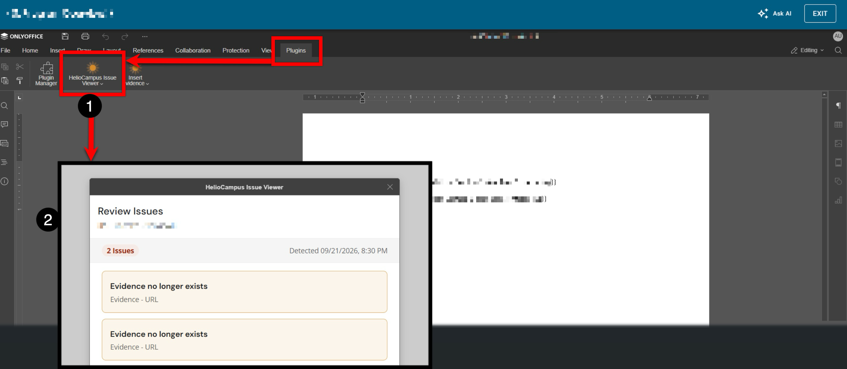847x369 pixels.
Task: Open the comments panel in left sidebar
Action: pos(4,124)
